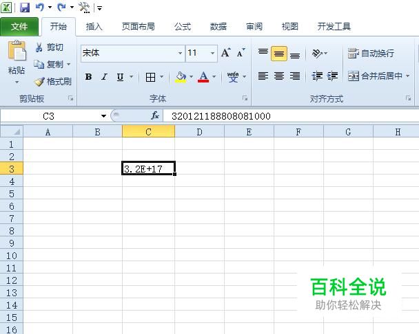Click the Name Box showing C3
The width and height of the screenshot is (419, 334).
(x=49, y=116)
